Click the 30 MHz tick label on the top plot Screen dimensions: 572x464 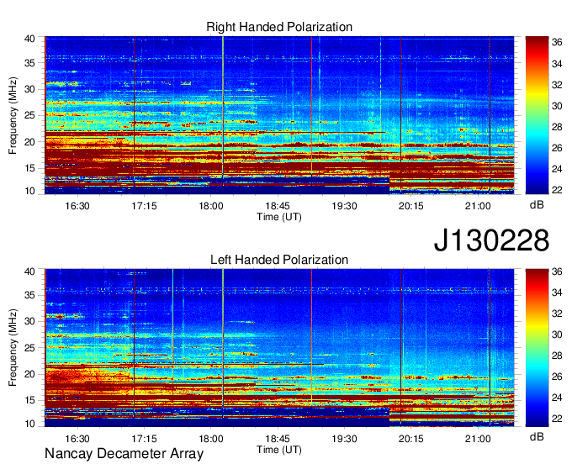29,89
